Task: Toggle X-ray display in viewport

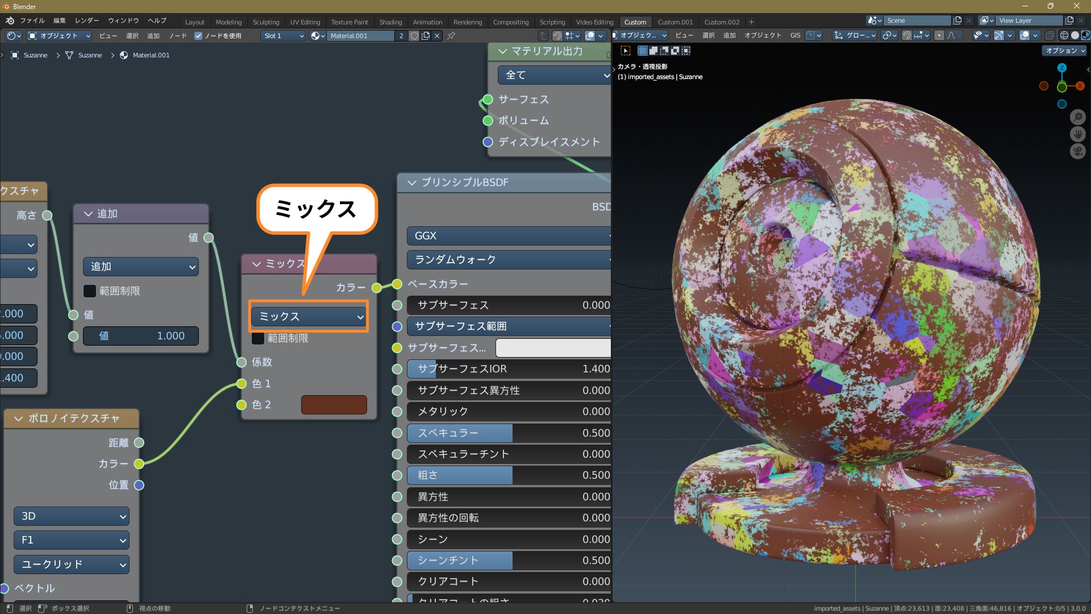Action: pos(1050,35)
